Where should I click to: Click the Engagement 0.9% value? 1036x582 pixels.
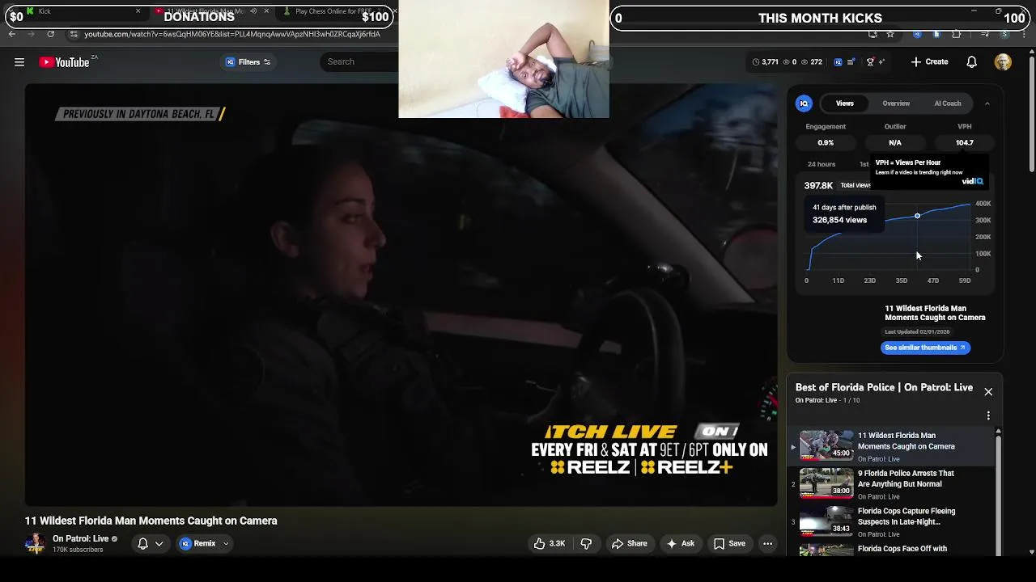point(826,143)
